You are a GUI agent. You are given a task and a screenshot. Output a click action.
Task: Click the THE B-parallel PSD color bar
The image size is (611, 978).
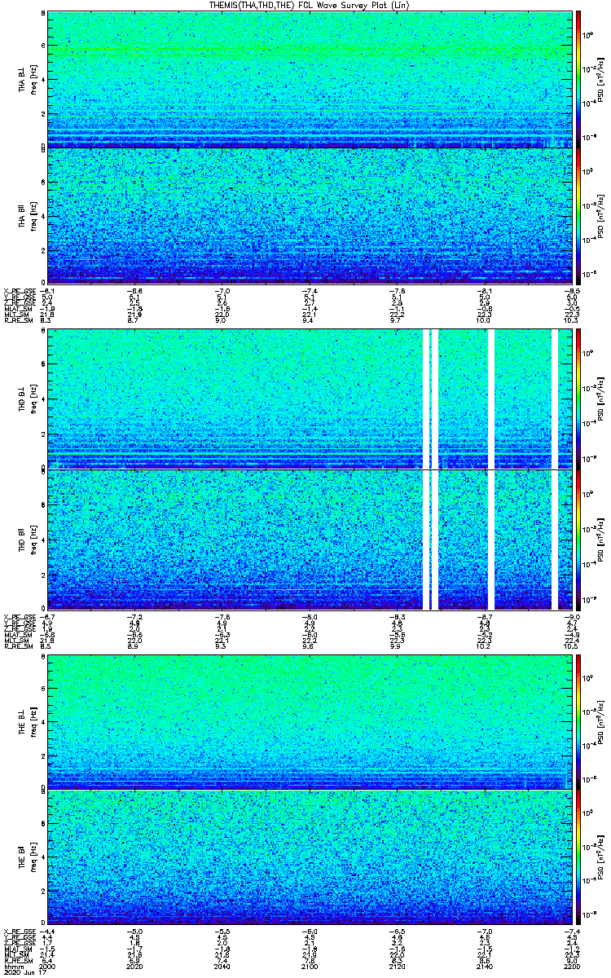pyautogui.click(x=578, y=856)
